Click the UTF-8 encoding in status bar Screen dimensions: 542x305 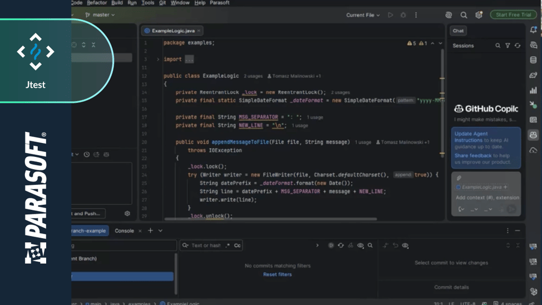click(467, 303)
